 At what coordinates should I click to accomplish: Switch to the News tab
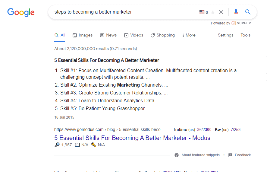pyautogui.click(x=108, y=35)
